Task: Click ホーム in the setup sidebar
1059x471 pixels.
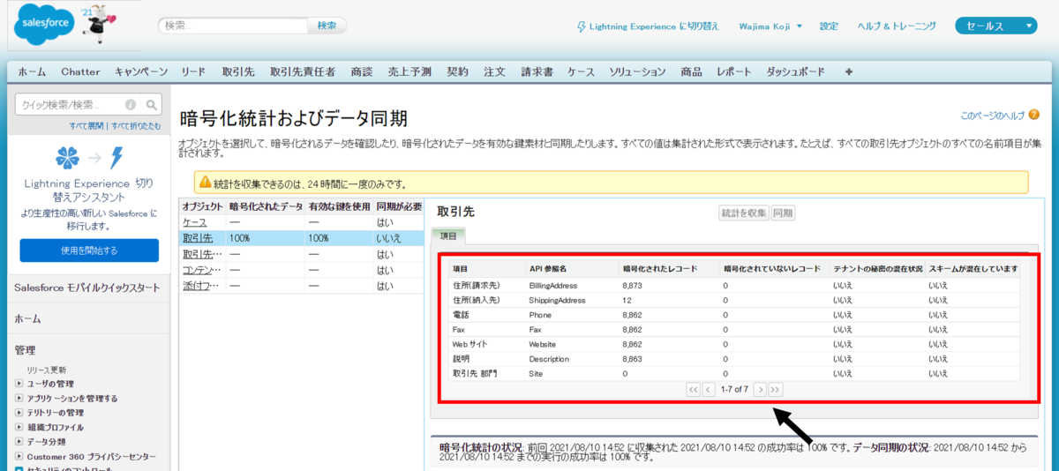Action: tap(27, 319)
